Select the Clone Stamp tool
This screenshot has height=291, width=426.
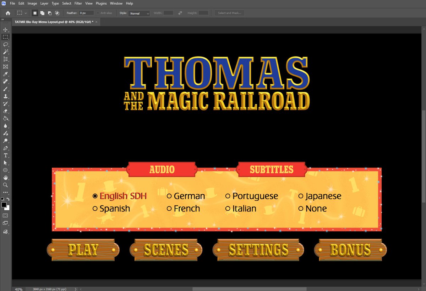6,96
